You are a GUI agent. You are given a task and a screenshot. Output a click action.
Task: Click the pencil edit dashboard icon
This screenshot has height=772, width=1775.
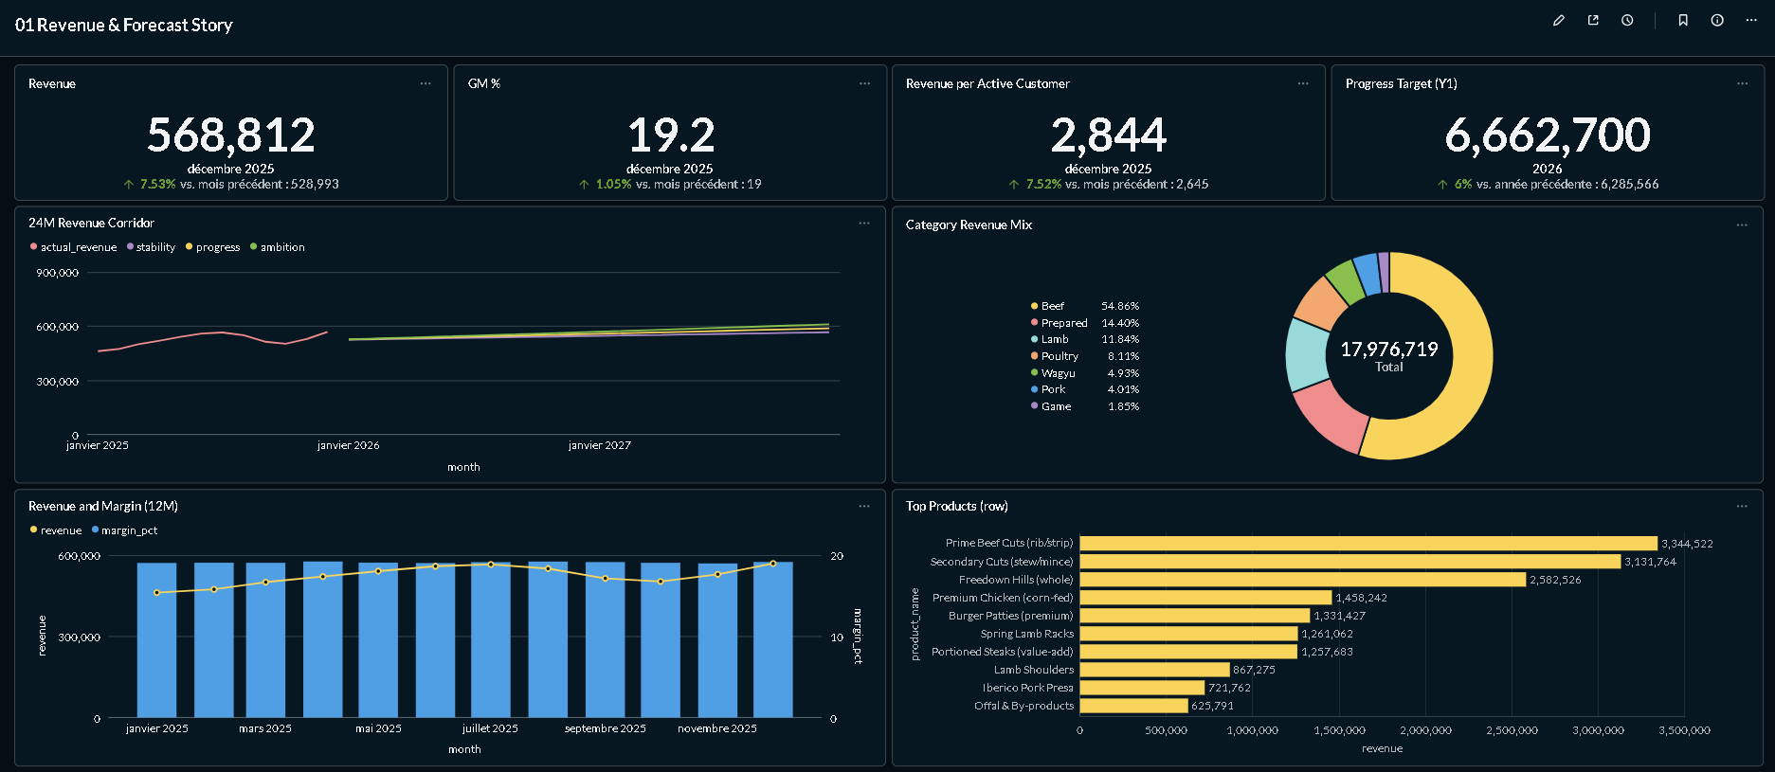pyautogui.click(x=1559, y=21)
